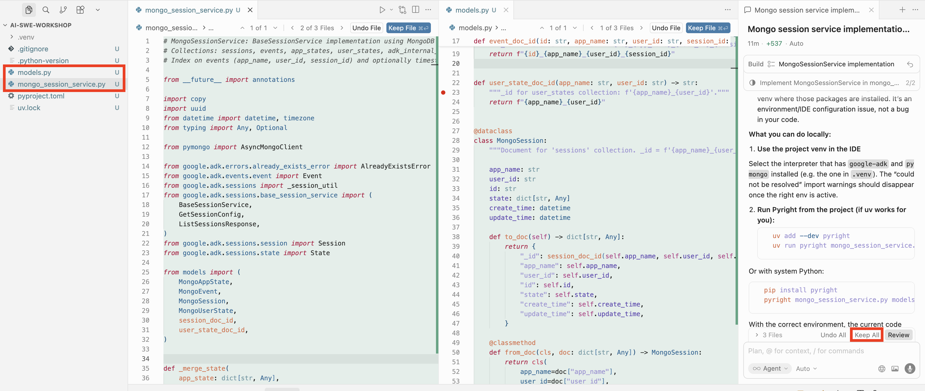Enable web search in the chat input

point(882,369)
